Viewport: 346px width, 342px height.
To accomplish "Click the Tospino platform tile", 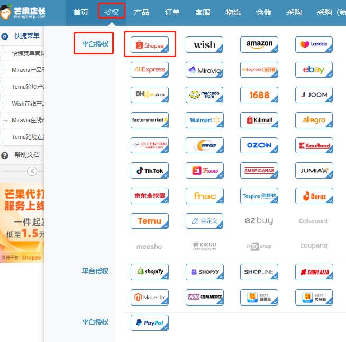I will click(x=259, y=196).
